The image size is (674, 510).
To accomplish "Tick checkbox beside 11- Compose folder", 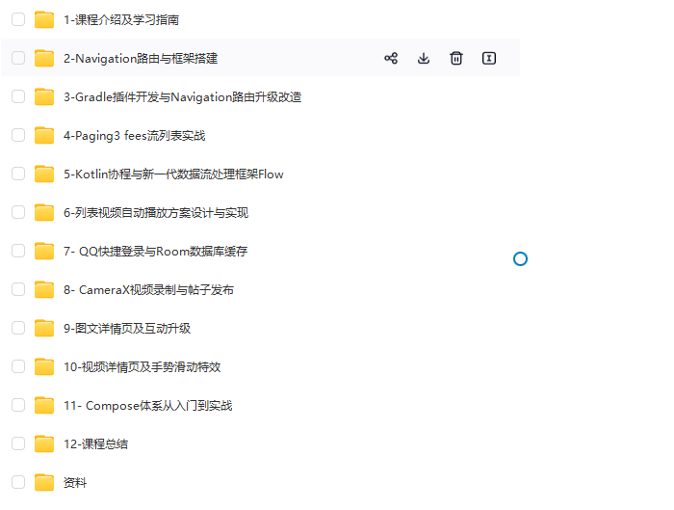I will coord(18,405).
